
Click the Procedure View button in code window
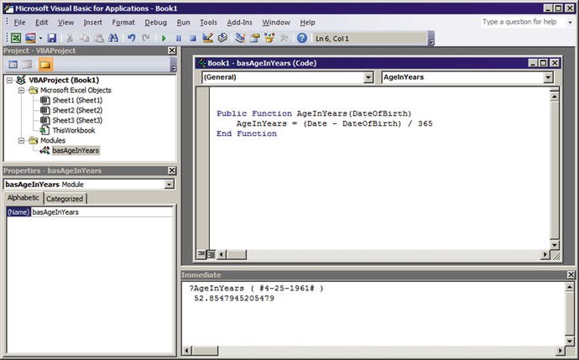(201, 254)
